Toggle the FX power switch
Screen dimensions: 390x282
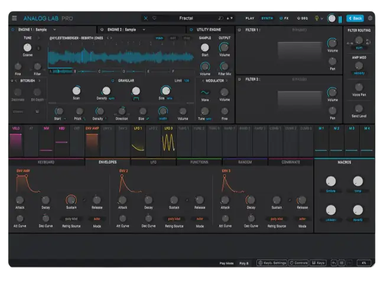[281, 18]
